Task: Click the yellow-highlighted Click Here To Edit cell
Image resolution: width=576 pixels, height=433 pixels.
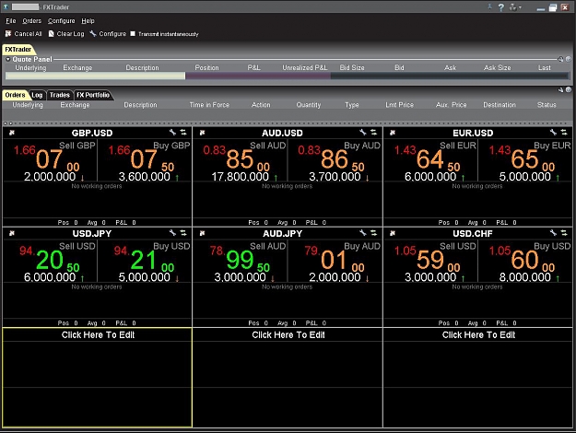Action: point(98,378)
